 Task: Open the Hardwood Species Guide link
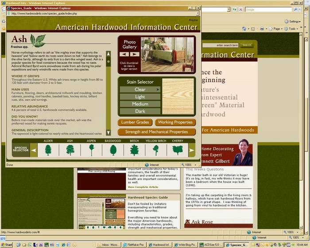click(x=147, y=198)
